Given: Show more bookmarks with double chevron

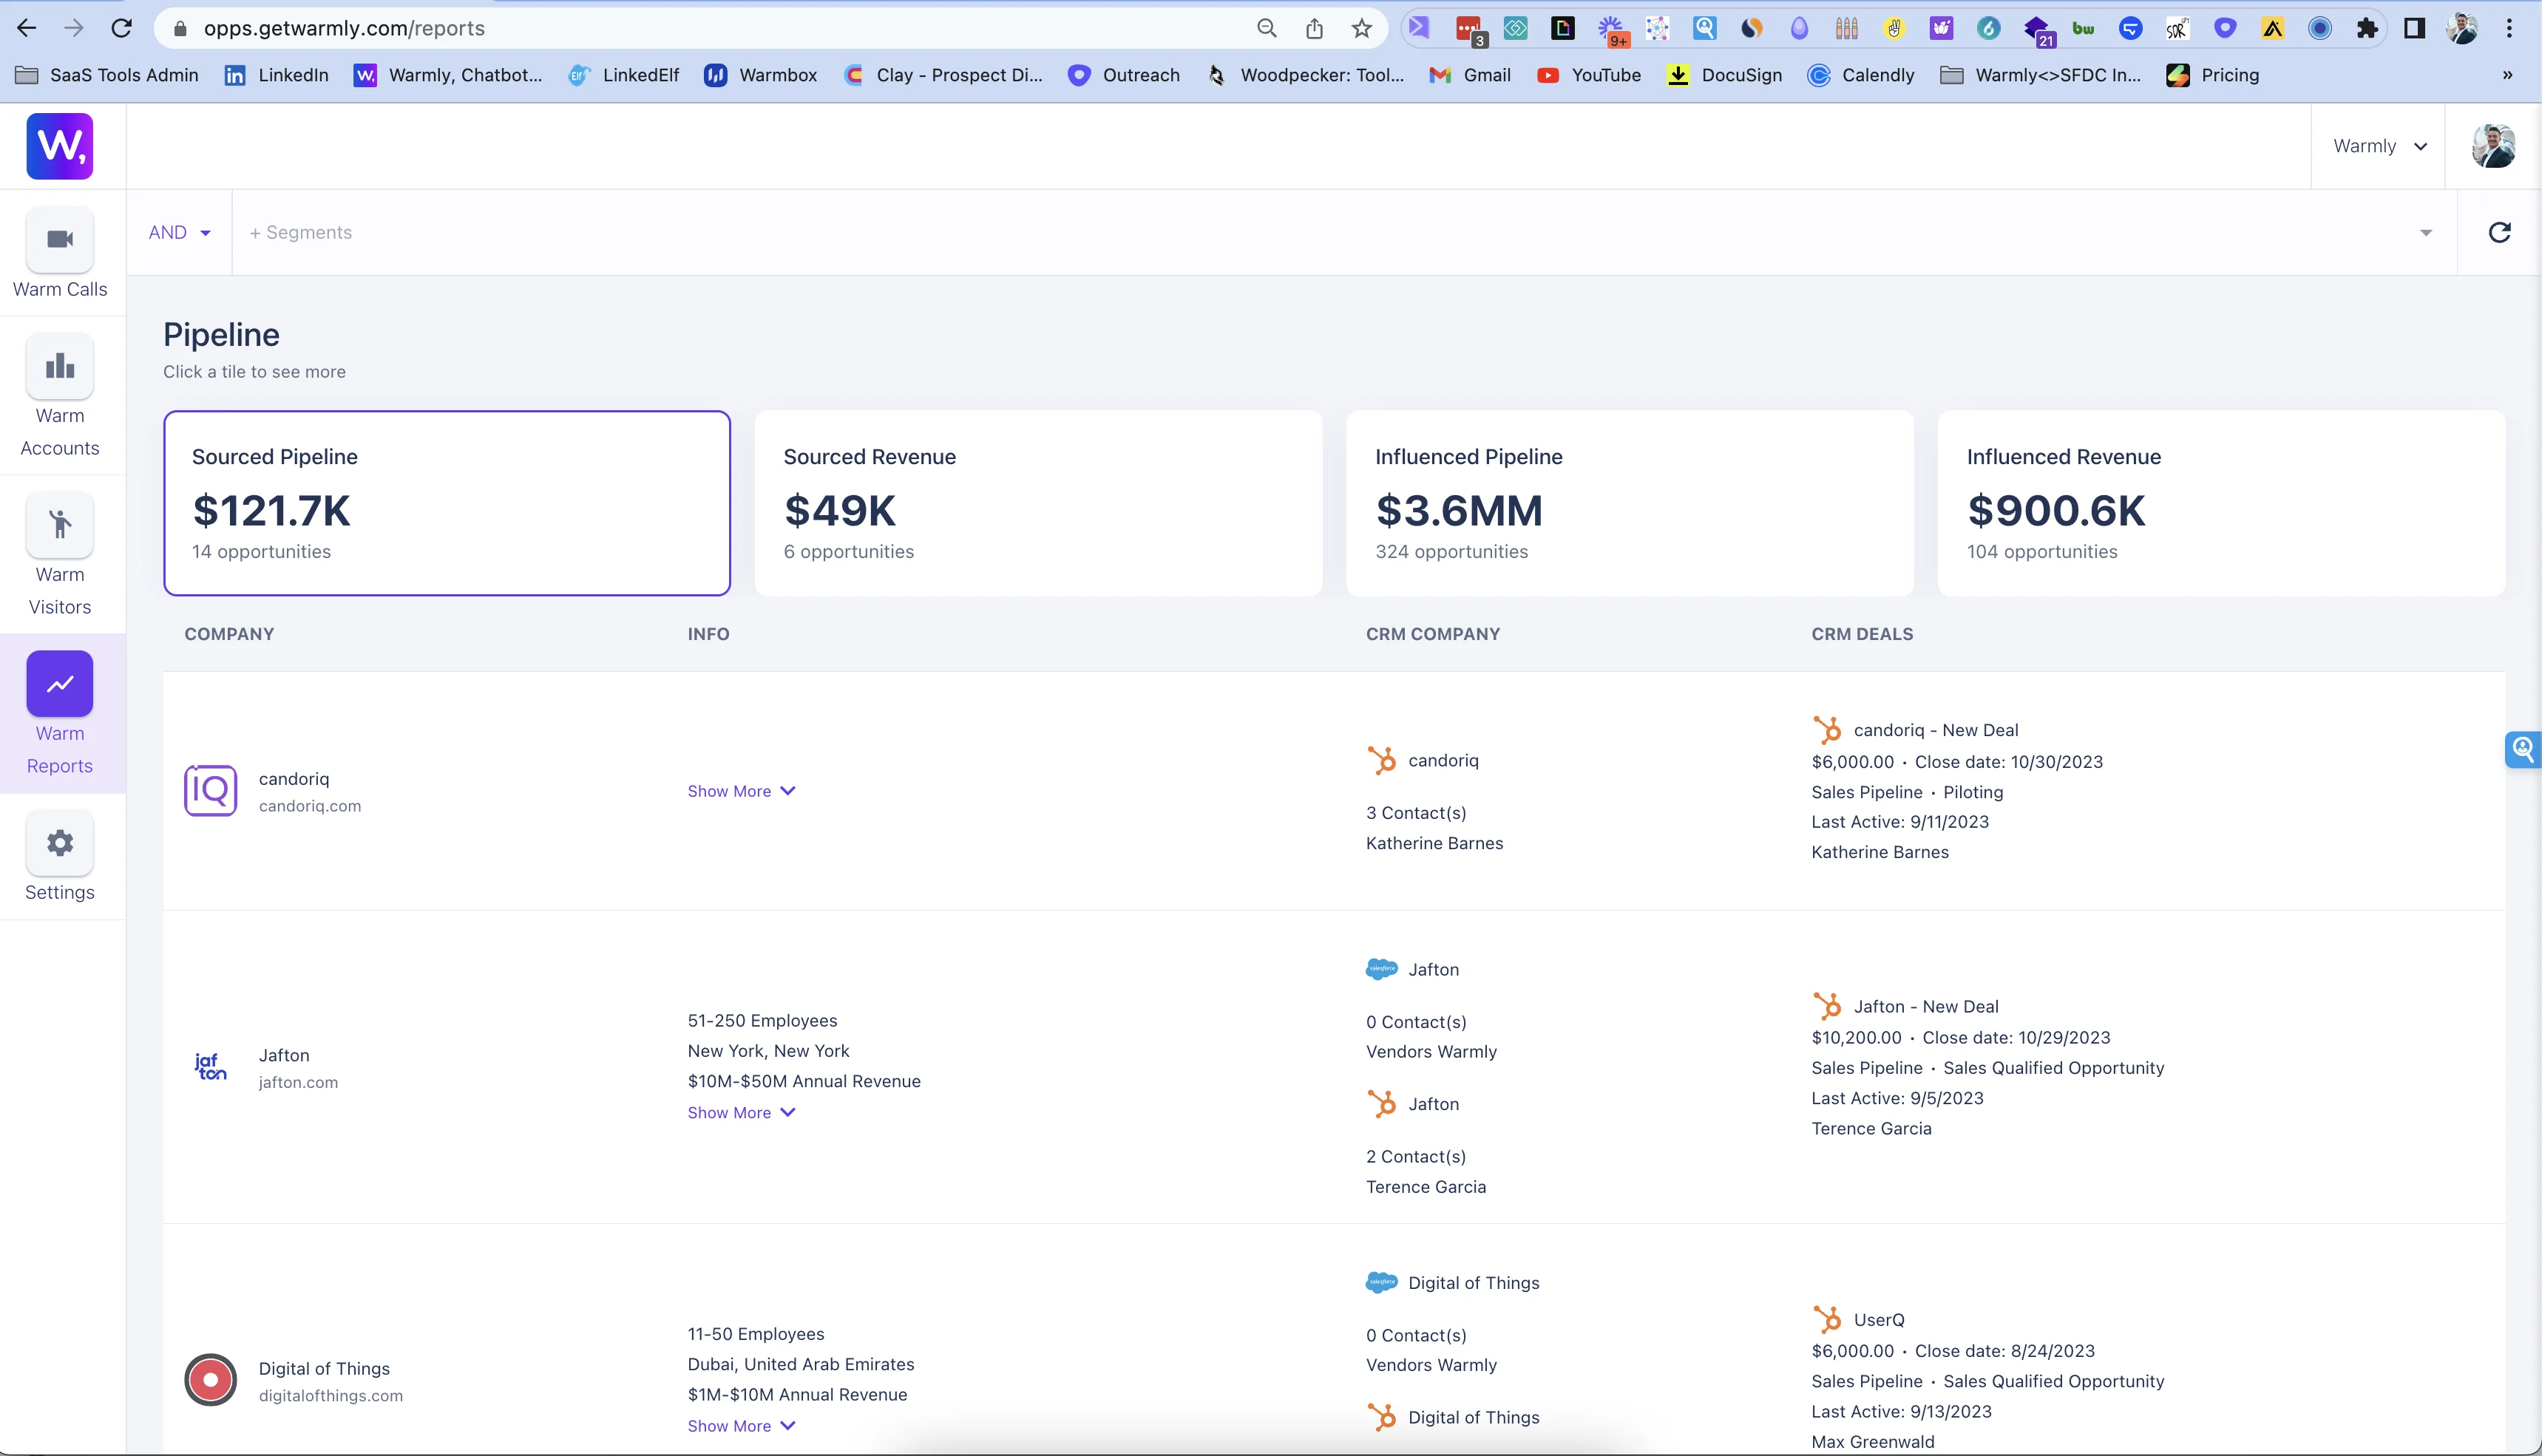Looking at the screenshot, I should click(x=2507, y=75).
